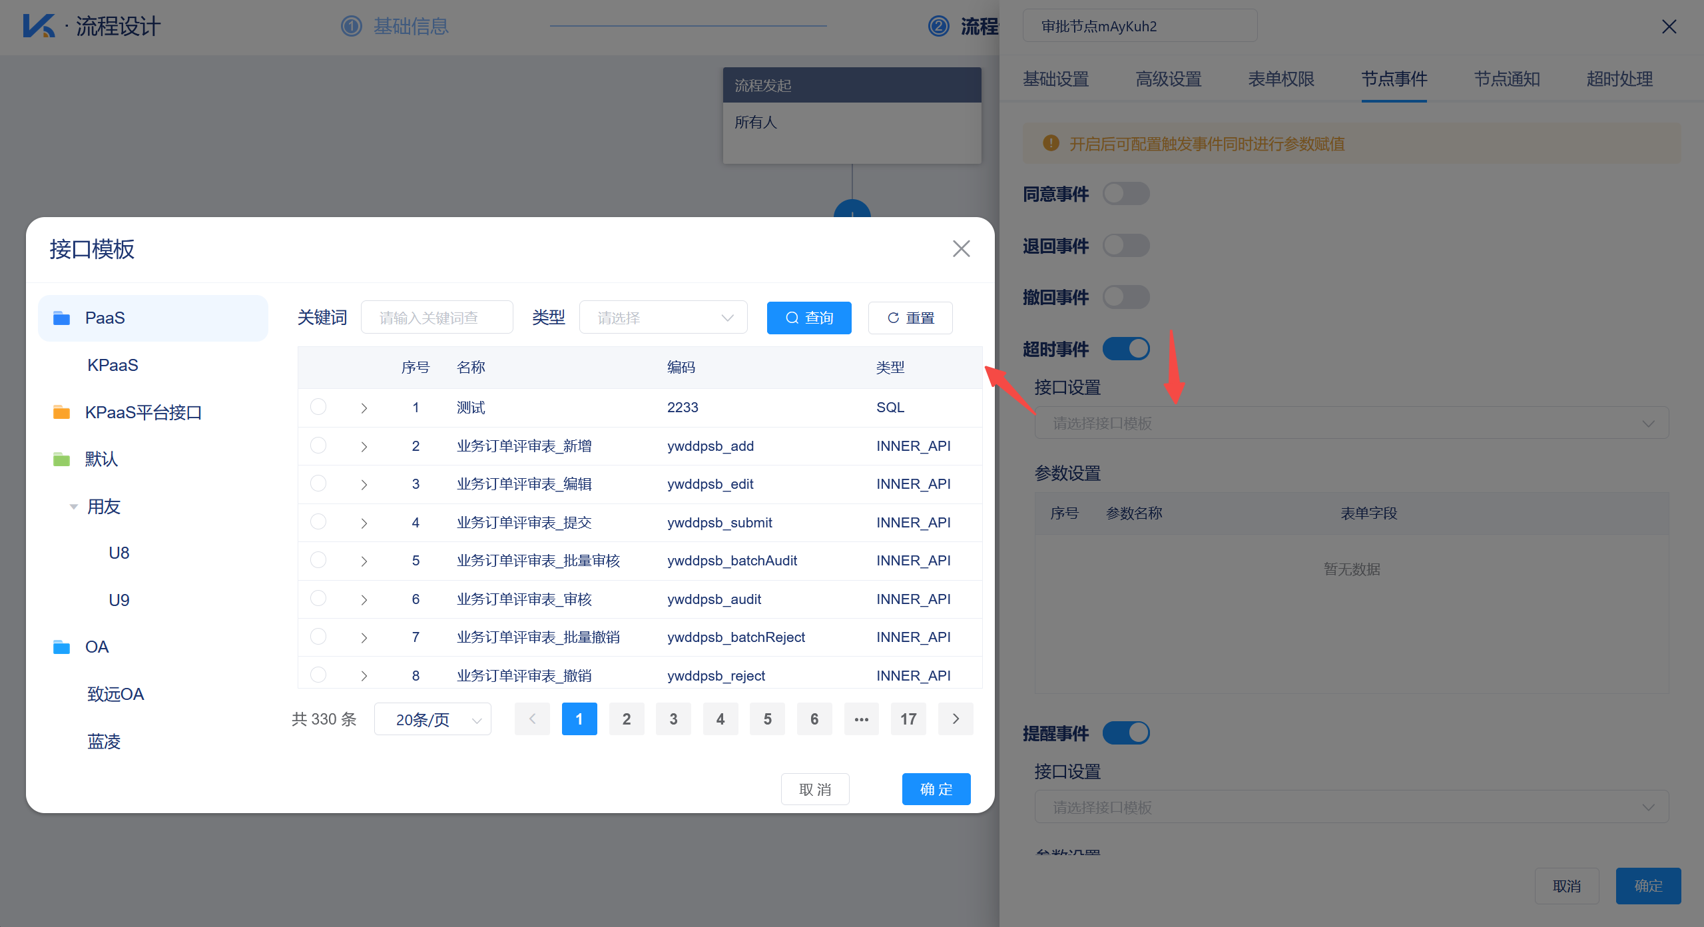Select the radio button for row 测试
The height and width of the screenshot is (927, 1704).
tap(318, 407)
